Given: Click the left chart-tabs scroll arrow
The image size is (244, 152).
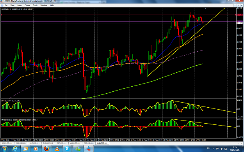Looking at the screenshot, I should [239, 143].
